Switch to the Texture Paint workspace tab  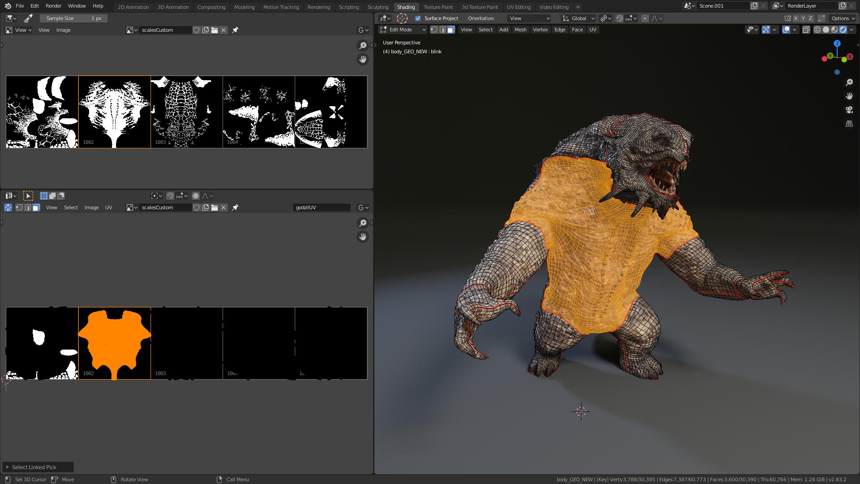click(x=438, y=7)
